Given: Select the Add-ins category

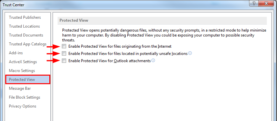Looking at the screenshot, I should (x=16, y=53).
